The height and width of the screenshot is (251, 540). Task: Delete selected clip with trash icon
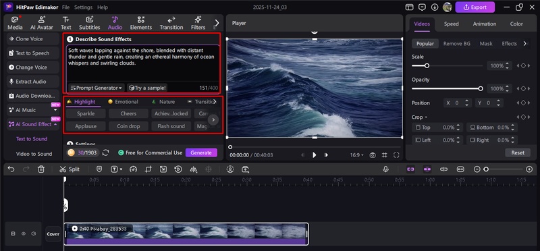click(41, 169)
